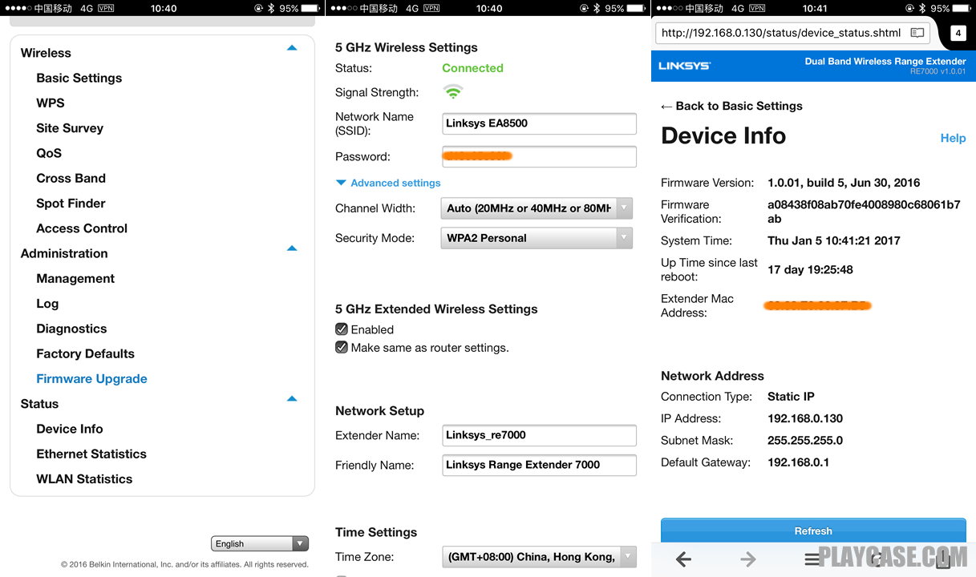Select Subnet Mask value 255.255.255.0

[805, 441]
